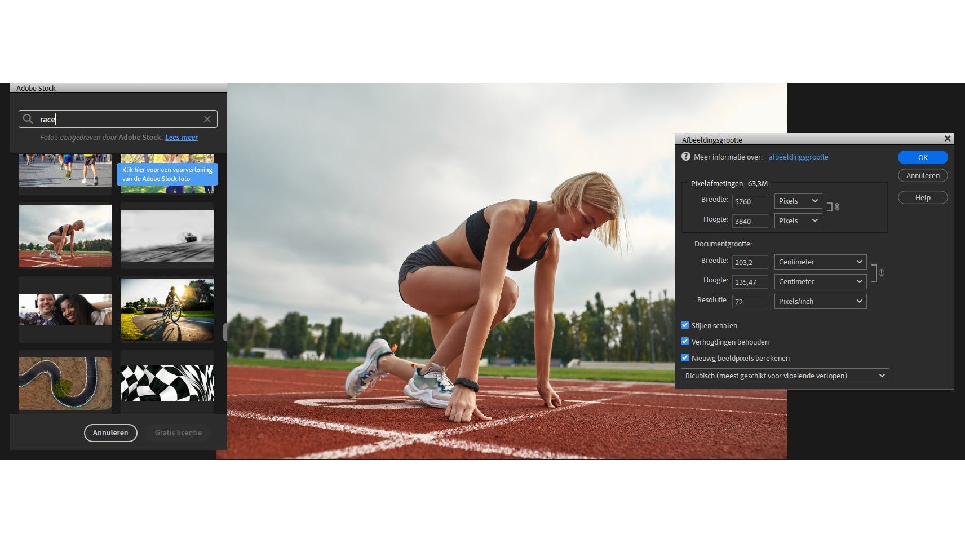Select the kneeling runner stock thumbnail
This screenshot has width=965, height=543.
[65, 235]
